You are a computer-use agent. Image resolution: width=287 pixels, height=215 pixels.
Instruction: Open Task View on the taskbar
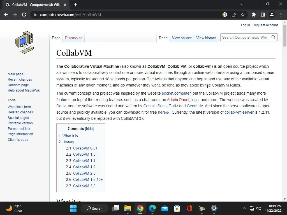click(x=115, y=208)
